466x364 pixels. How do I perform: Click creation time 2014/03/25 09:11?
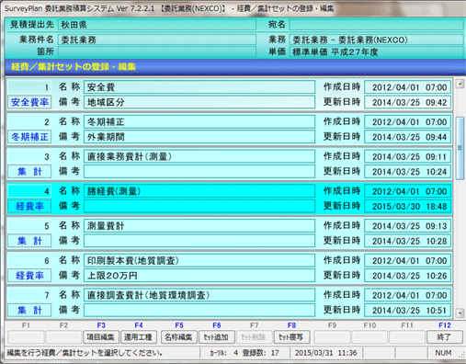(x=408, y=156)
